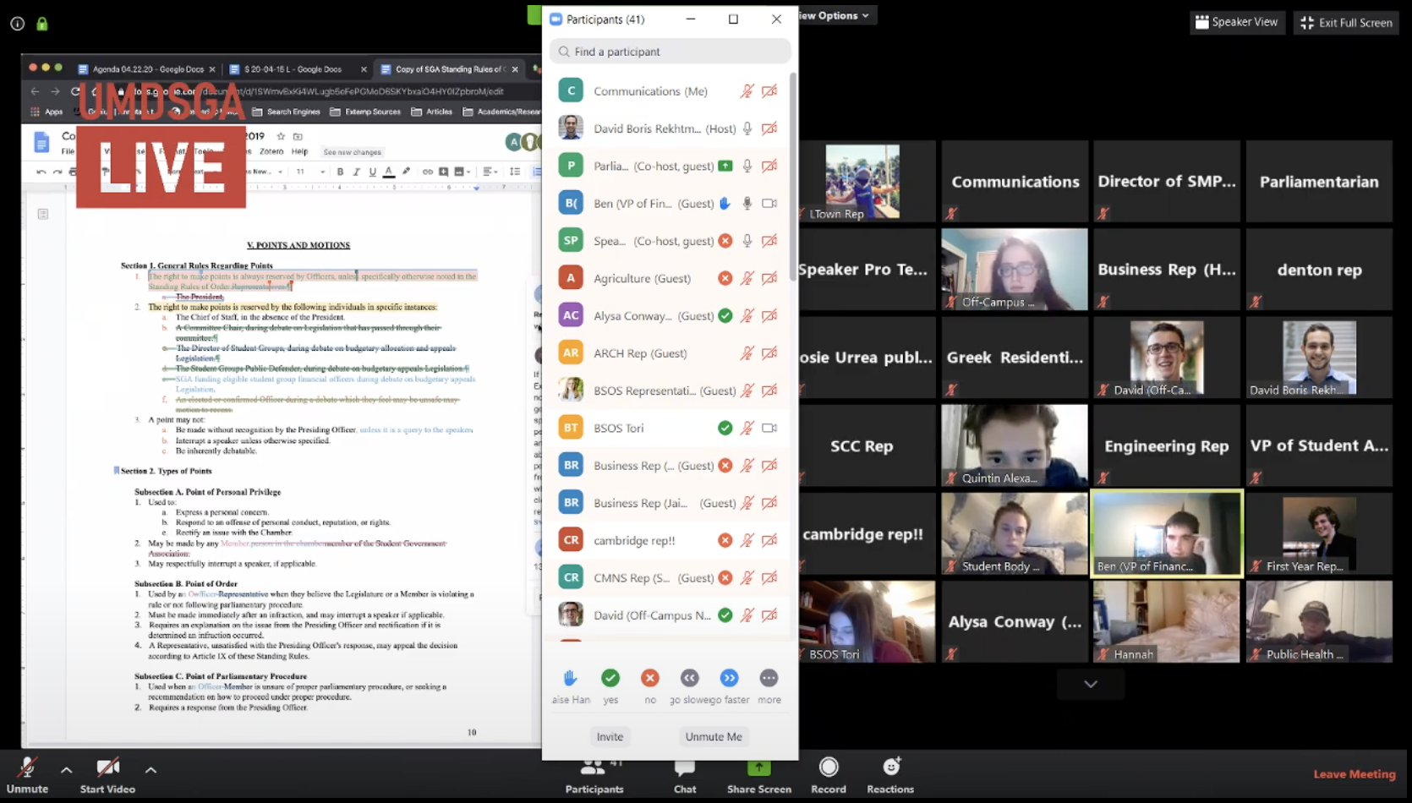Show next page of video gallery
Viewport: 1412px width, 803px height.
click(x=1090, y=684)
